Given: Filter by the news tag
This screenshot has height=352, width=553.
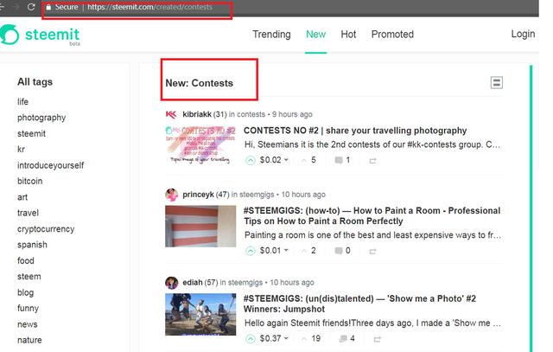Looking at the screenshot, I should pyautogui.click(x=27, y=324).
